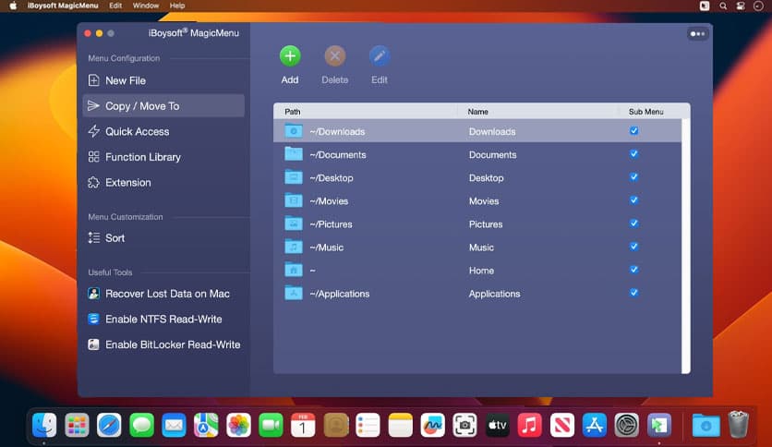Screen dimensions: 772x447
Task: Click the ~/Desktop folder icon
Action: [x=294, y=177]
